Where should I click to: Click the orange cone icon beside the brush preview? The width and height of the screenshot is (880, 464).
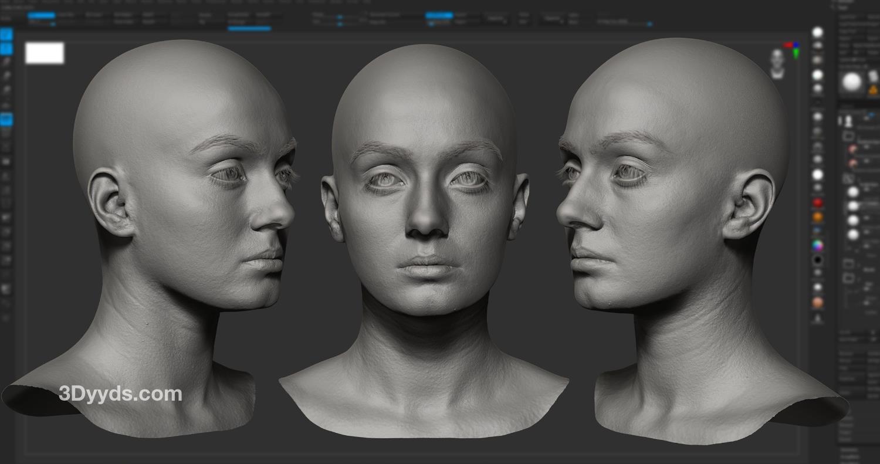click(872, 90)
